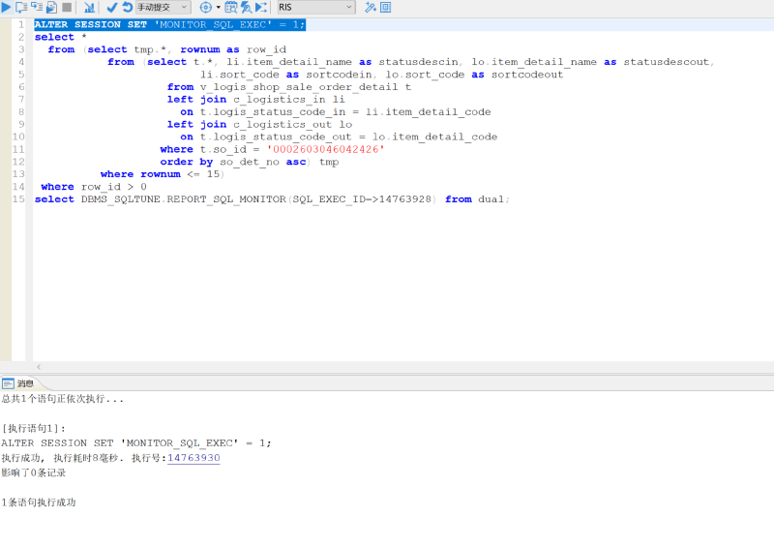The image size is (774, 547).
Task: Click statusdescout alias in editor
Action: pyautogui.click(x=666, y=62)
